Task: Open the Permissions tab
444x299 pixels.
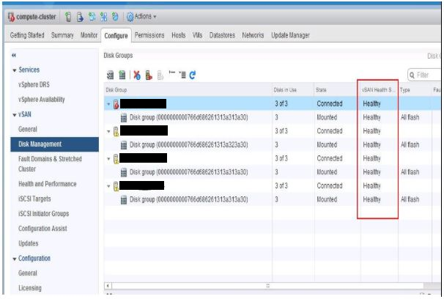Action: point(149,35)
